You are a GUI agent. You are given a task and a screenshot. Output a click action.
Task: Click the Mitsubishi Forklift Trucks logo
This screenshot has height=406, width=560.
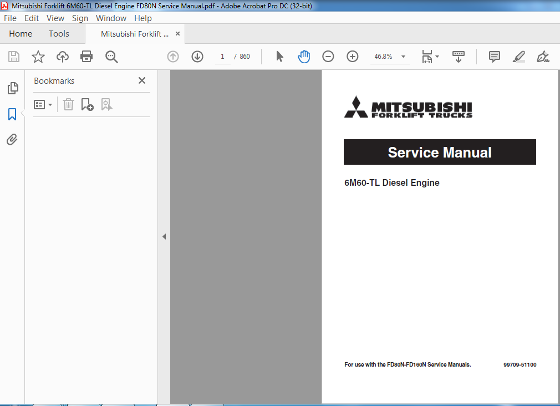[x=408, y=107]
